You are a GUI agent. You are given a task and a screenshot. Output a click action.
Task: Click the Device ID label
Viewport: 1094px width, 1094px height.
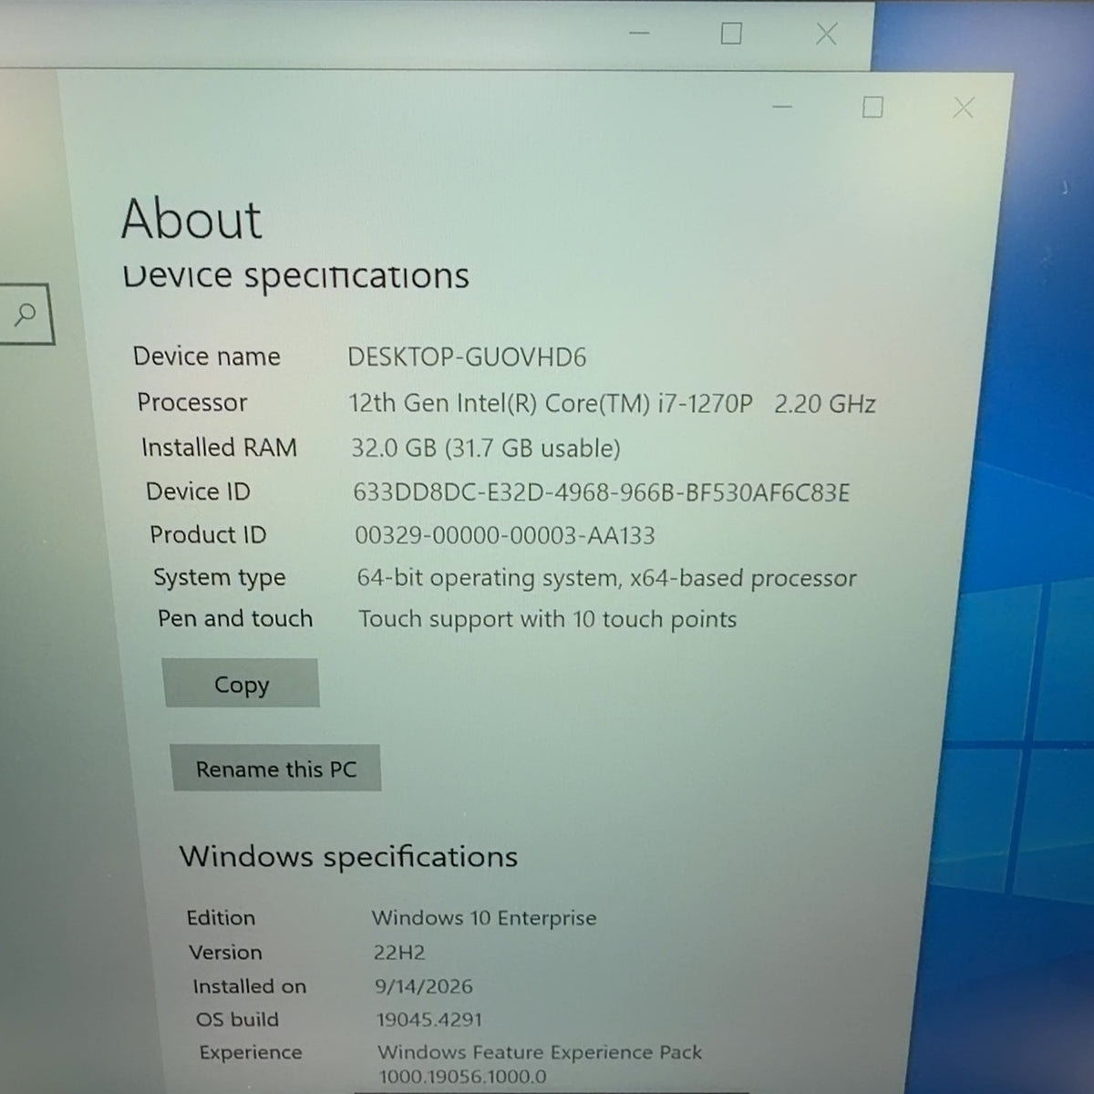[x=198, y=491]
